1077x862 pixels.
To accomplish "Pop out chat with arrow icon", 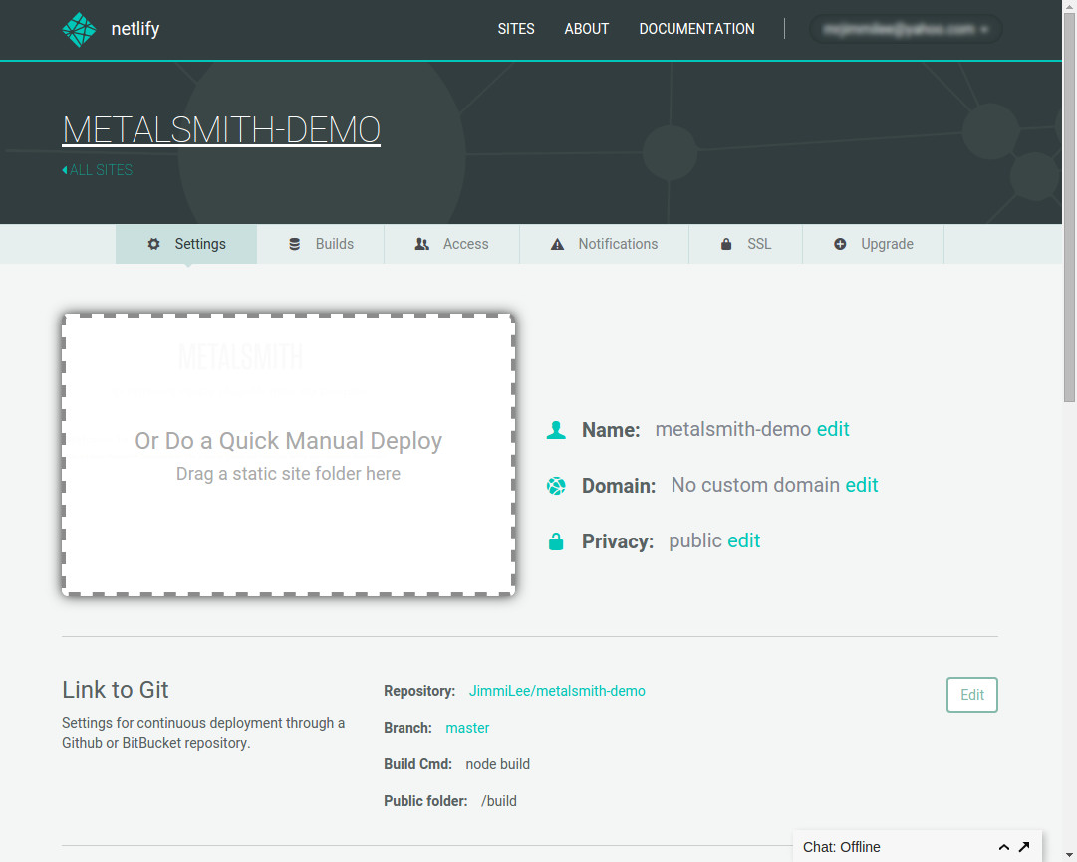I will coord(1024,847).
